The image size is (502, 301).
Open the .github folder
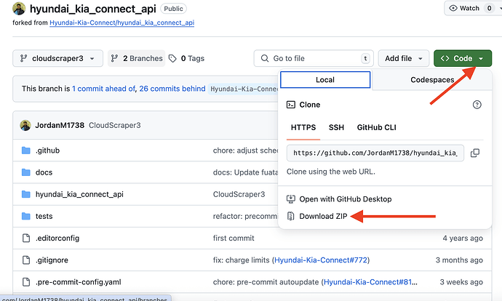pos(47,150)
